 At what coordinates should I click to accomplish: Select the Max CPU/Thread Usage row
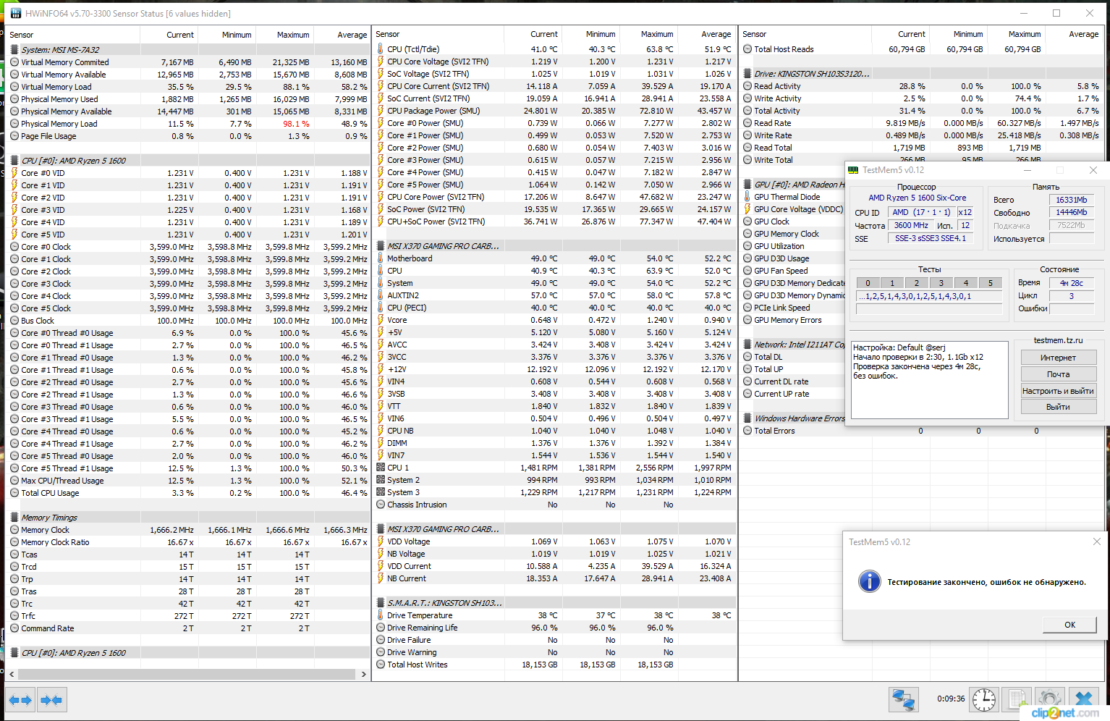tap(188, 481)
